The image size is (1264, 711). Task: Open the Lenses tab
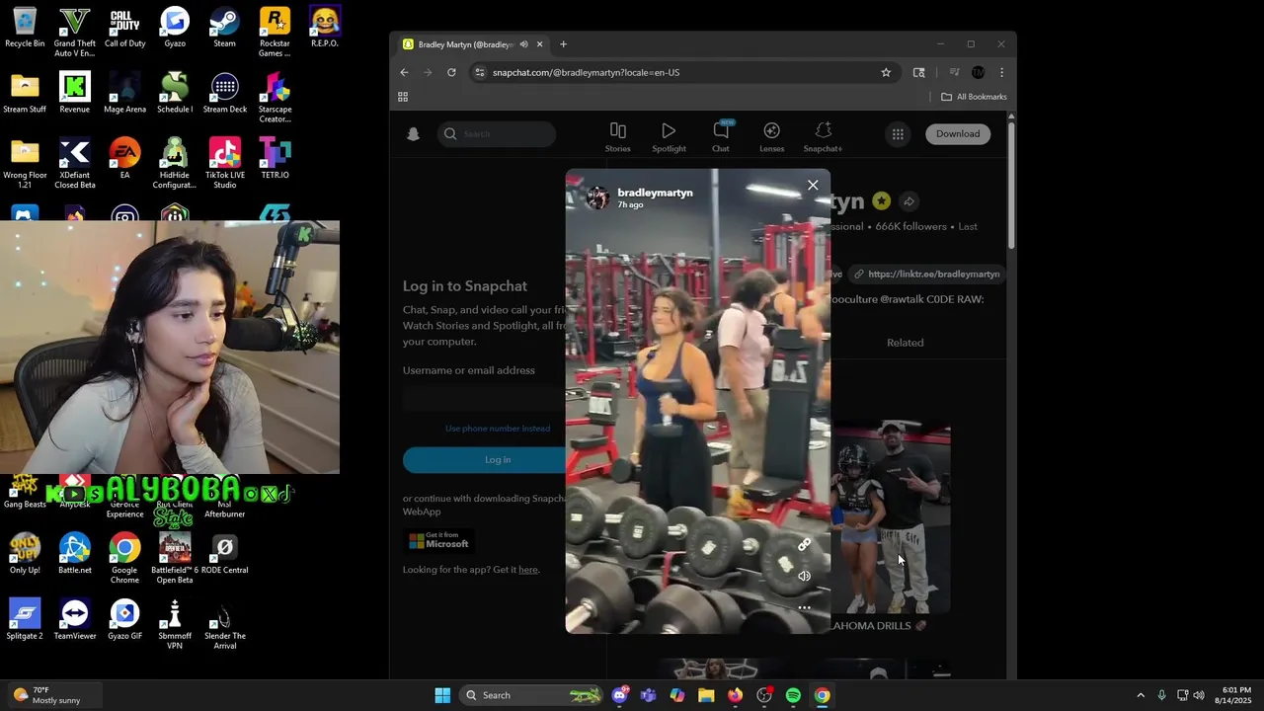772,137
